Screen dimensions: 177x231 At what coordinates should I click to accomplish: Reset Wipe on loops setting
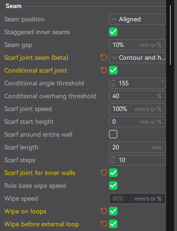pos(104,211)
